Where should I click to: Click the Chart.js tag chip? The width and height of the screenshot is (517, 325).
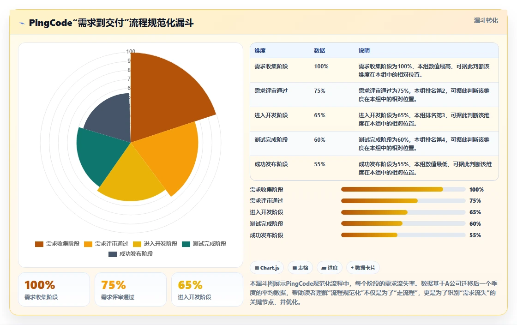[267, 268]
